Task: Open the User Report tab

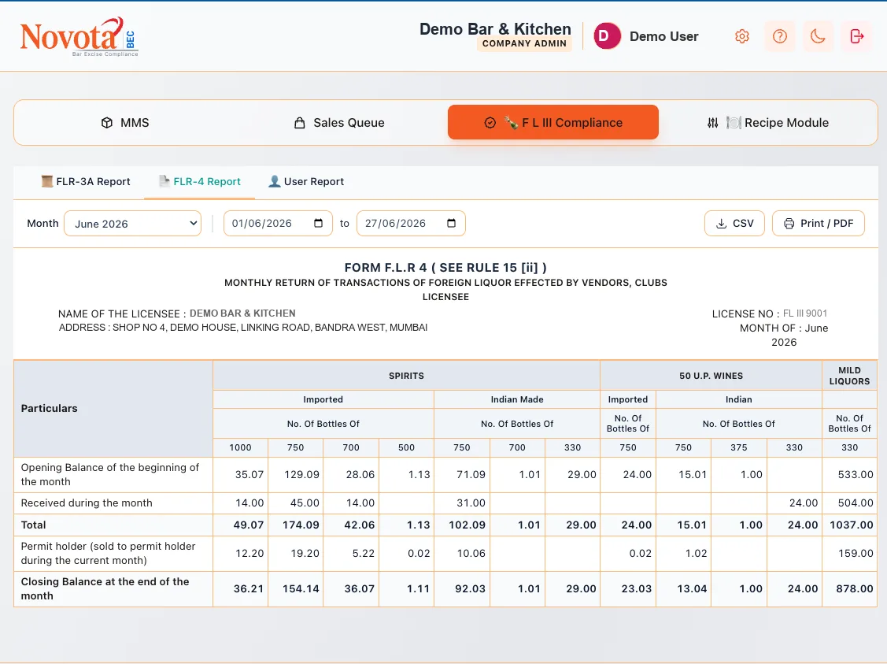Action: pos(306,182)
